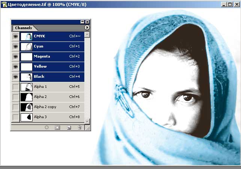
Task: Click document icon in title bar
Action: point(4,4)
